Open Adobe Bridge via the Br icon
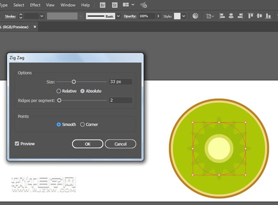The image size is (278, 205). pyautogui.click(x=102, y=5)
